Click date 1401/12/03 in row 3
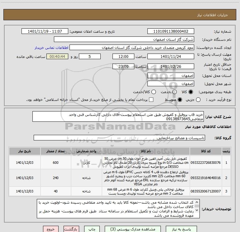240x232 pixels. (x=25, y=191)
